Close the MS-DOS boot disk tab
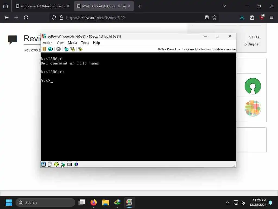Viewport: 278px width, 209px height. point(129,6)
